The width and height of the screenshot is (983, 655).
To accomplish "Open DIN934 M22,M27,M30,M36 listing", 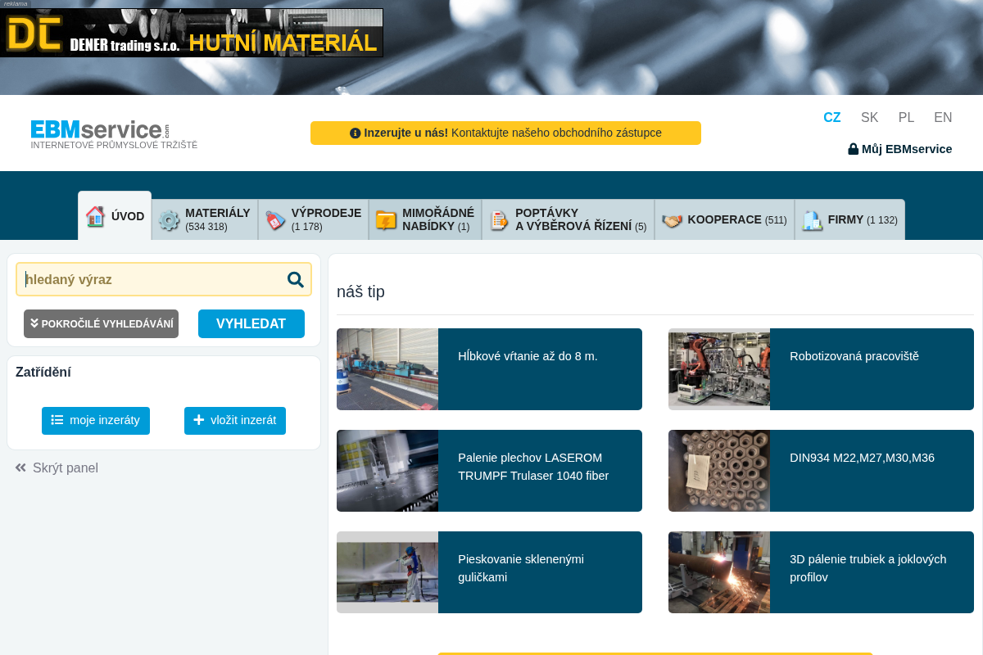I will click(862, 458).
